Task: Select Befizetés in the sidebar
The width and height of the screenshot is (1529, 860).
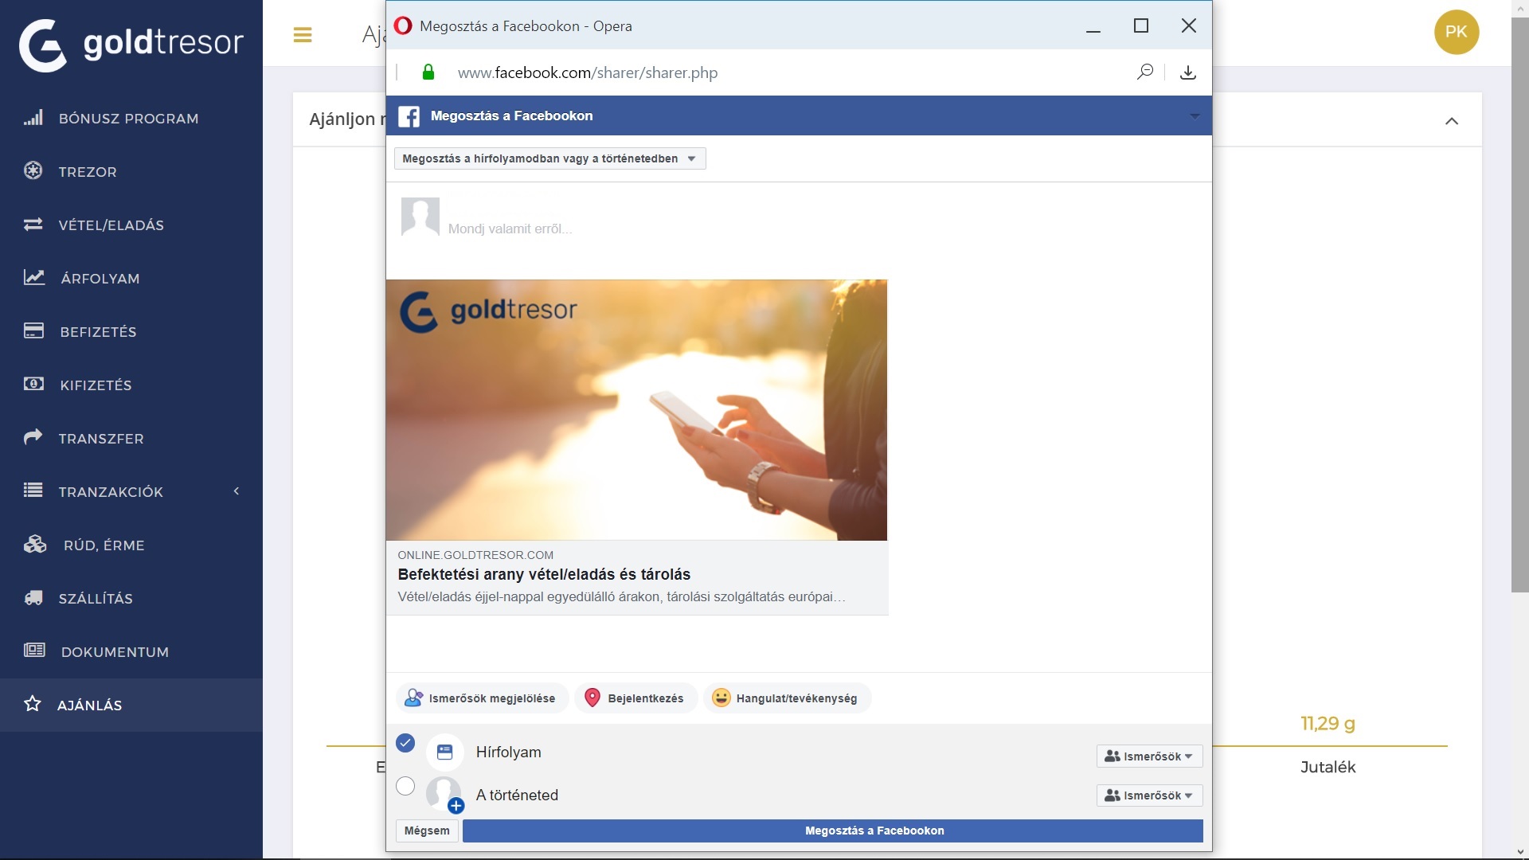Action: tap(131, 332)
